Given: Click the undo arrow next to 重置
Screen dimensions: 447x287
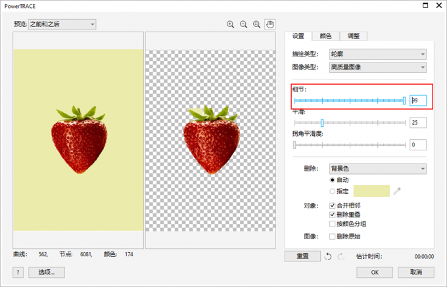Looking at the screenshot, I should tap(328, 257).
